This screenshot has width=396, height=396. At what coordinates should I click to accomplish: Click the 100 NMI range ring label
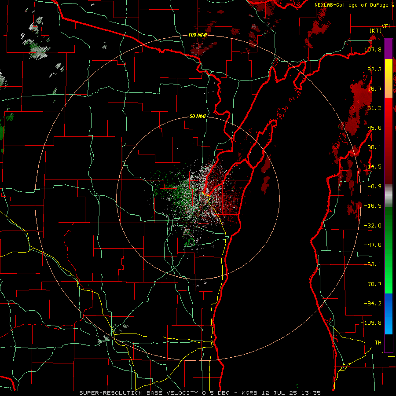coord(198,35)
